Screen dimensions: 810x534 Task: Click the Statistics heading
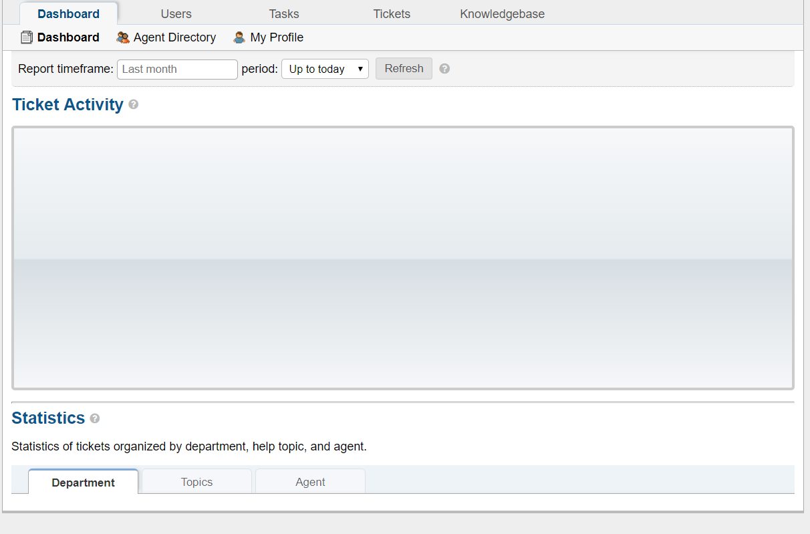coord(48,418)
